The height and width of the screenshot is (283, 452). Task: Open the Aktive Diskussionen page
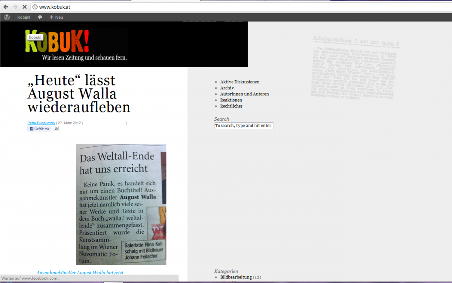pyautogui.click(x=240, y=82)
